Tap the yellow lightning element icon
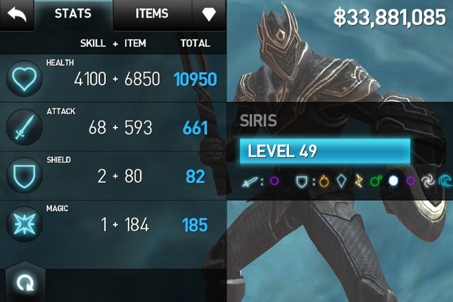 click(359, 182)
